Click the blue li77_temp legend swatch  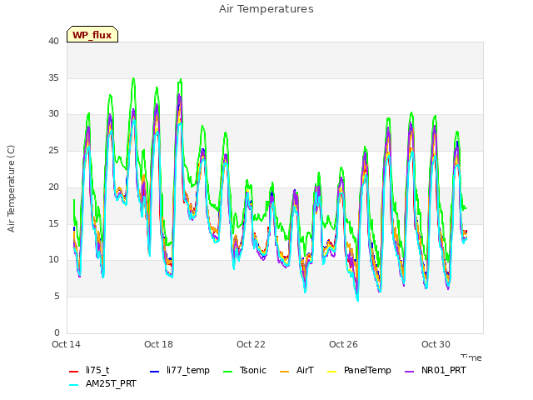point(155,371)
